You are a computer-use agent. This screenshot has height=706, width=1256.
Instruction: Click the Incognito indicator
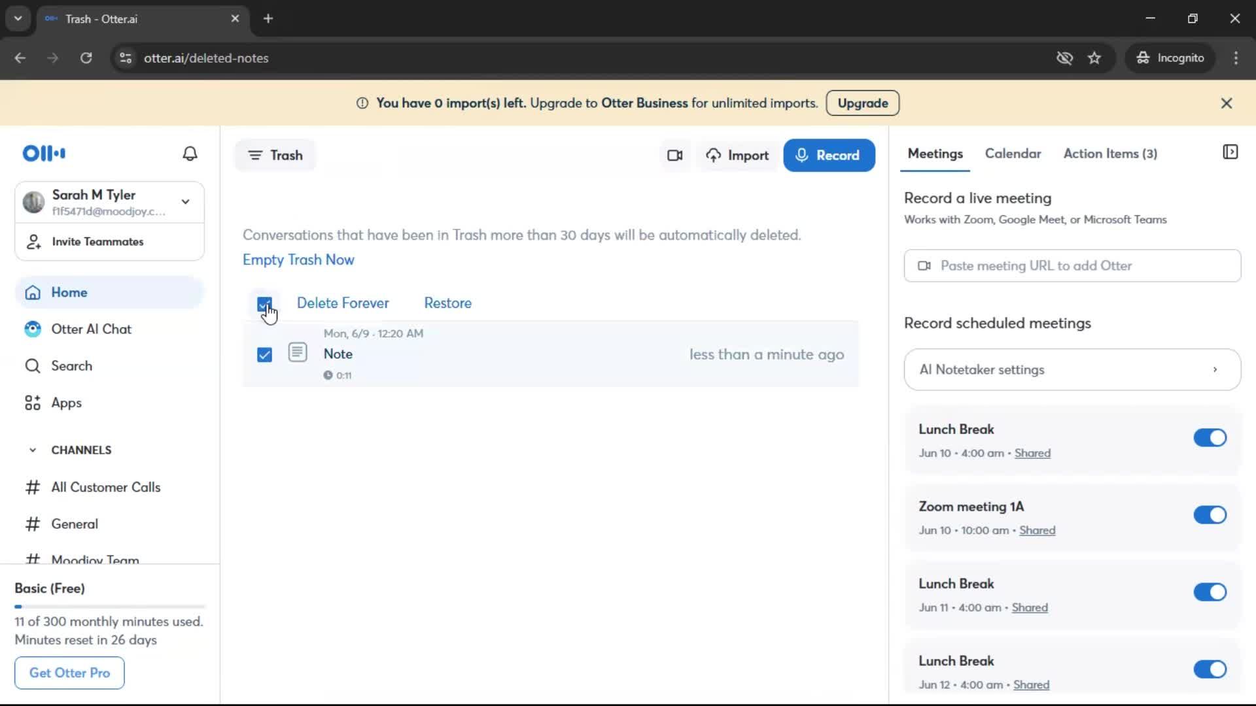pos(1170,58)
